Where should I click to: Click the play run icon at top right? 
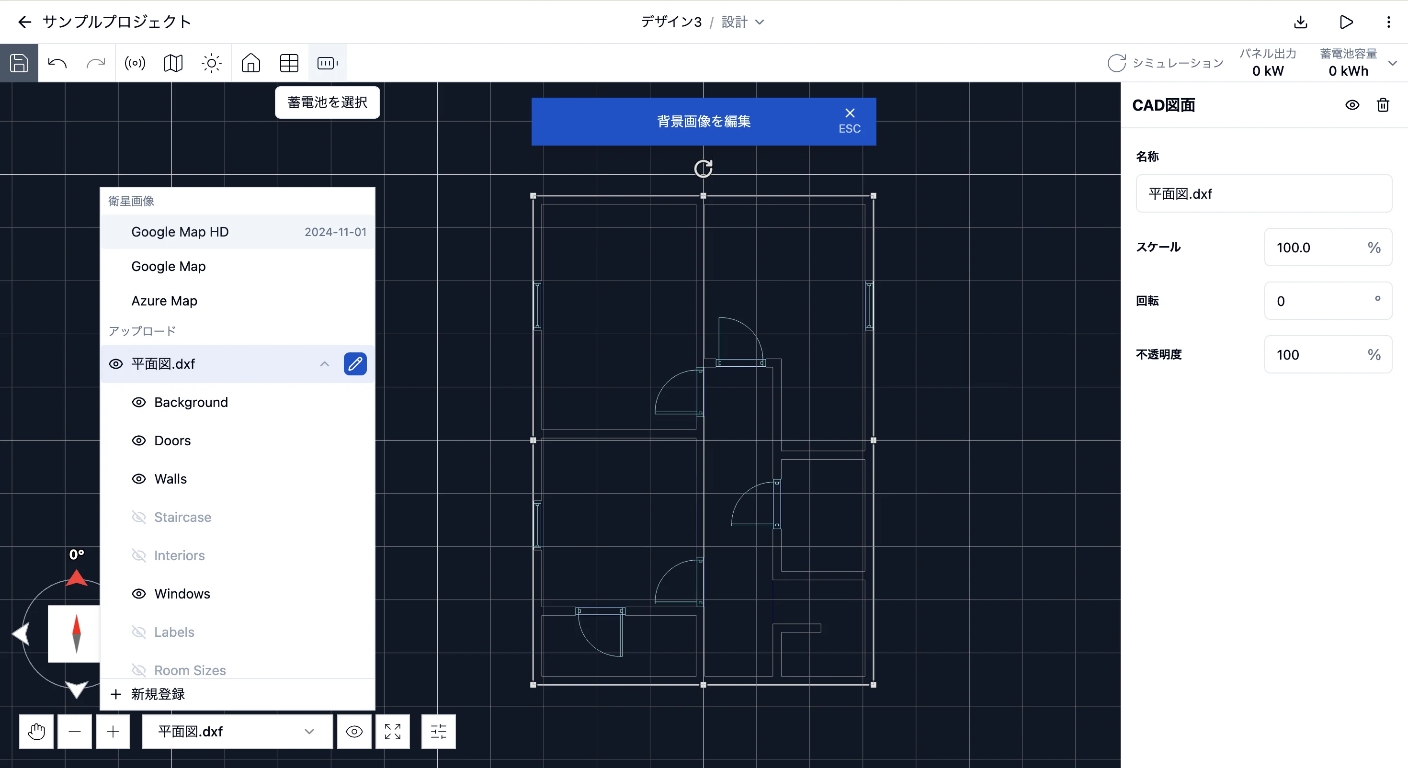coord(1346,22)
